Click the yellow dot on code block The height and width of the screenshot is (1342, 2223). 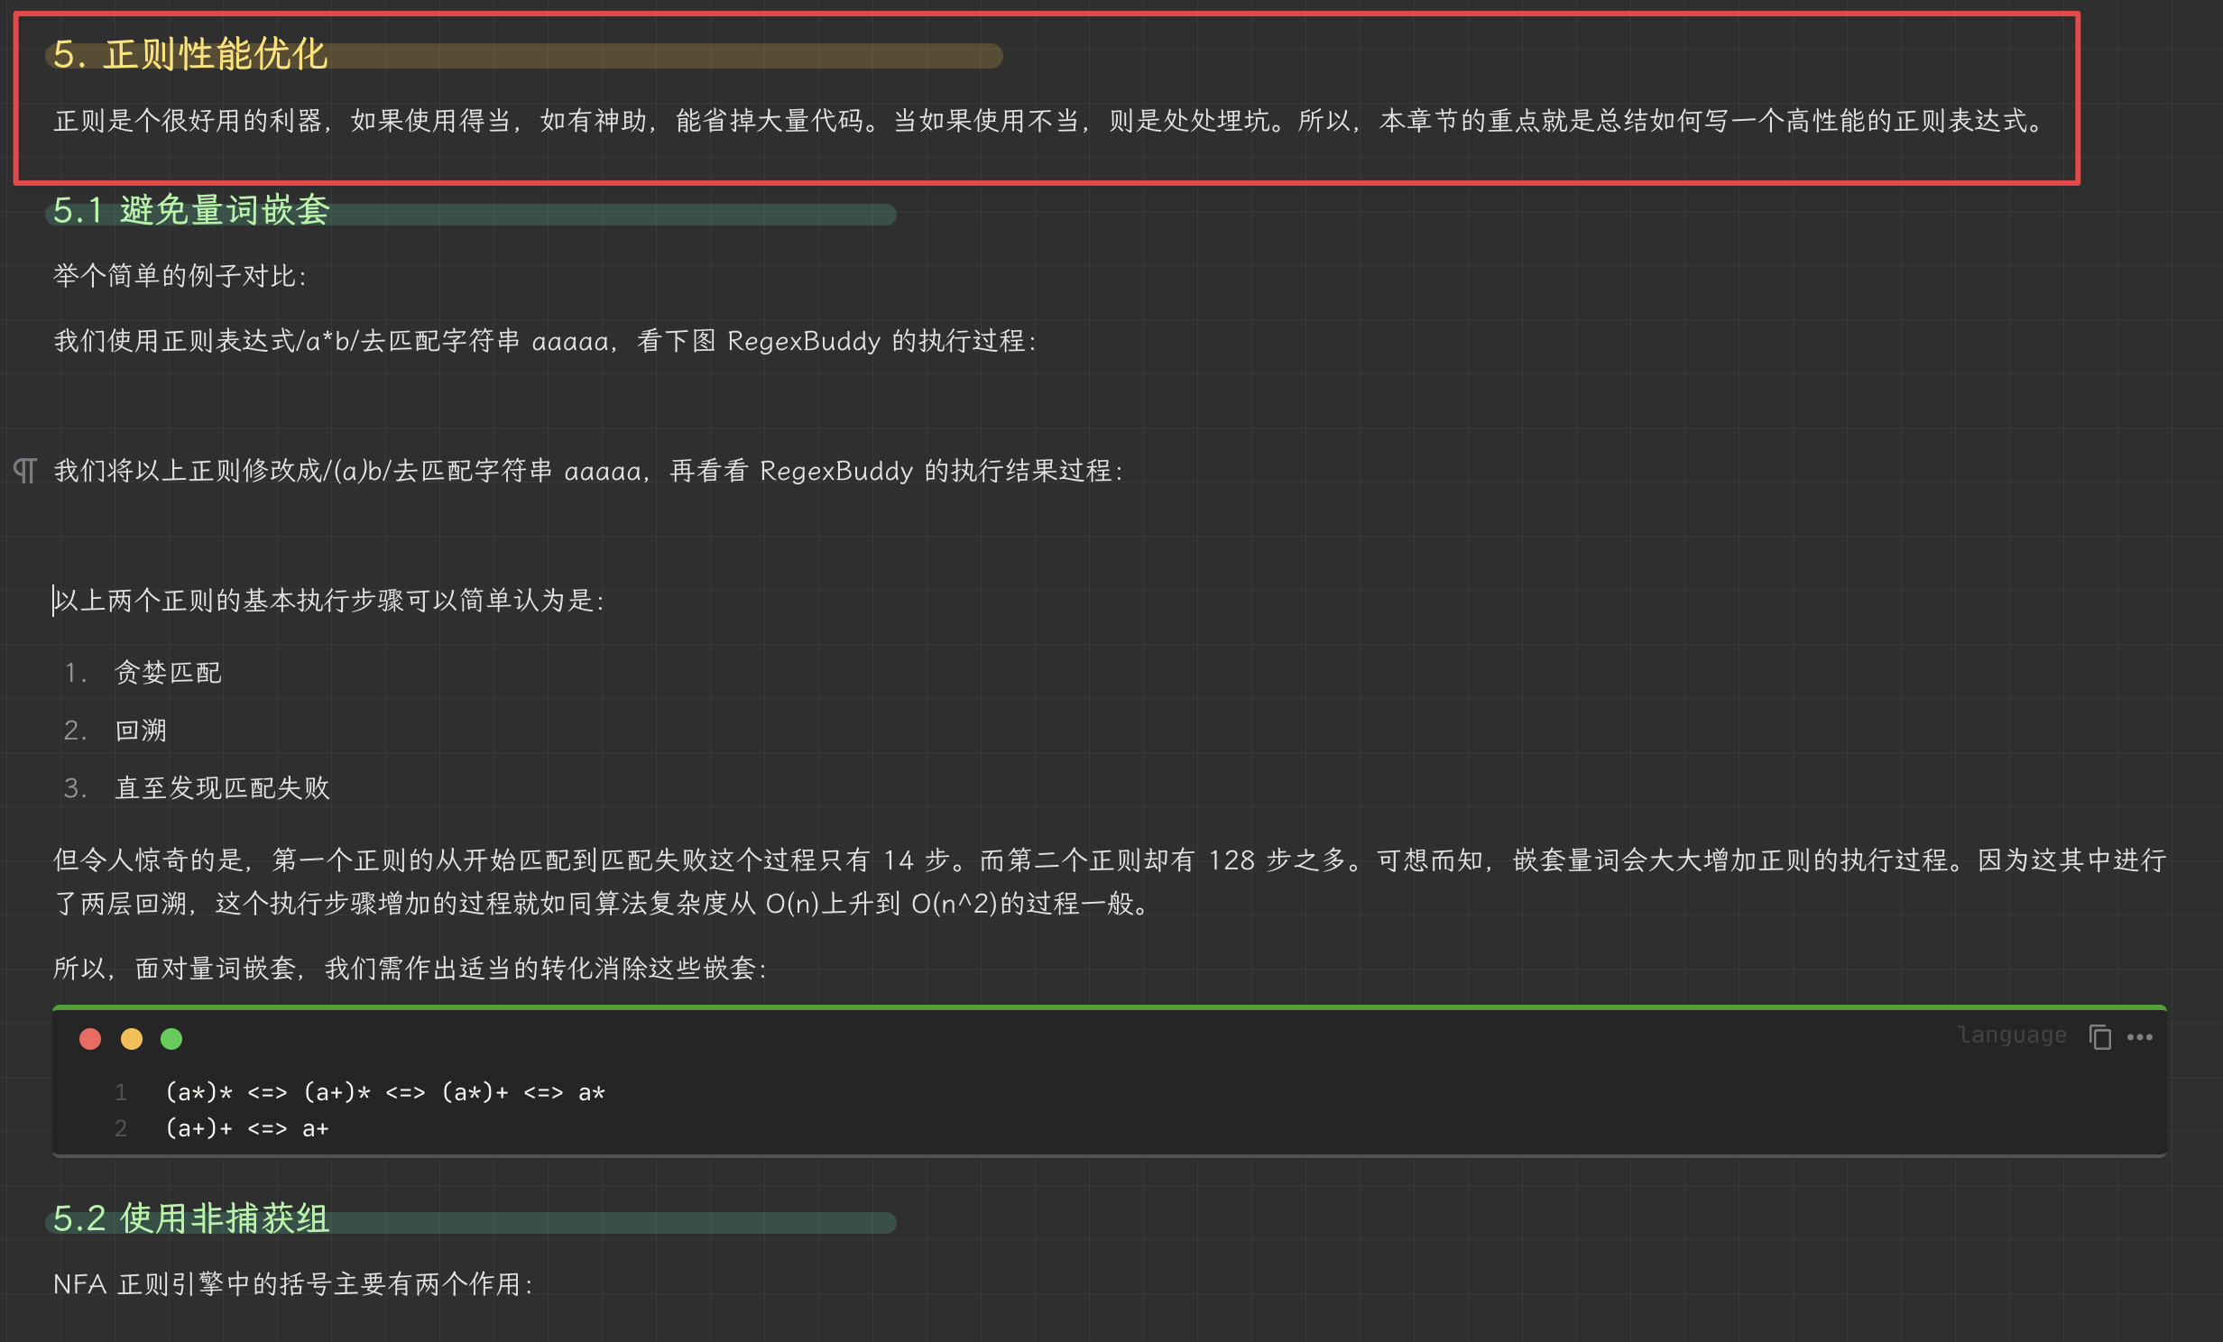point(132,1039)
